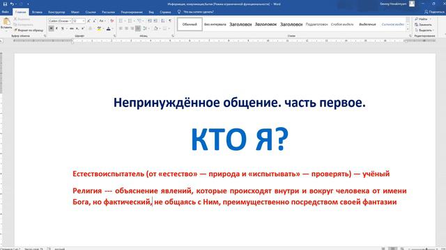Show paragraph marks (¶)

click(x=170, y=21)
